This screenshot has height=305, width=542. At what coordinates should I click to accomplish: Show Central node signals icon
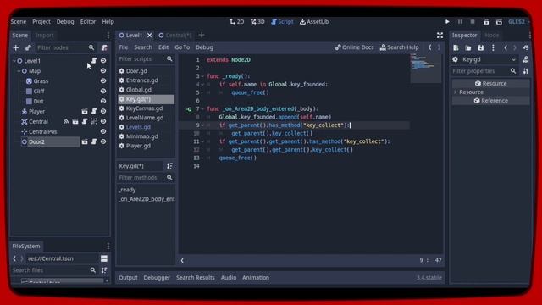[x=66, y=121]
